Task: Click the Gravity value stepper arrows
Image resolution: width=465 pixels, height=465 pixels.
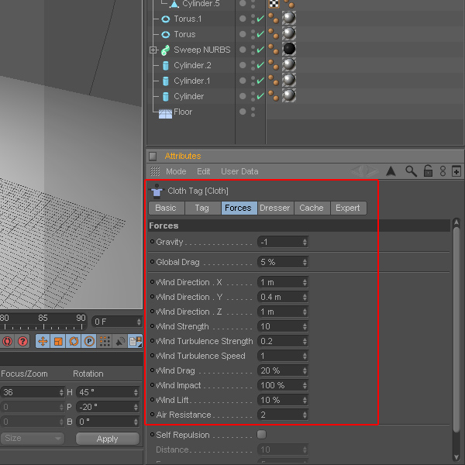Action: coord(305,242)
